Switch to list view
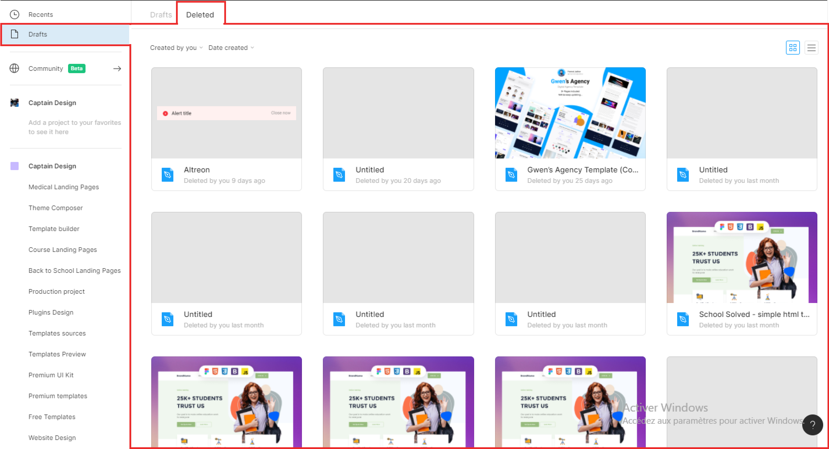Image resolution: width=829 pixels, height=449 pixels. pos(811,48)
